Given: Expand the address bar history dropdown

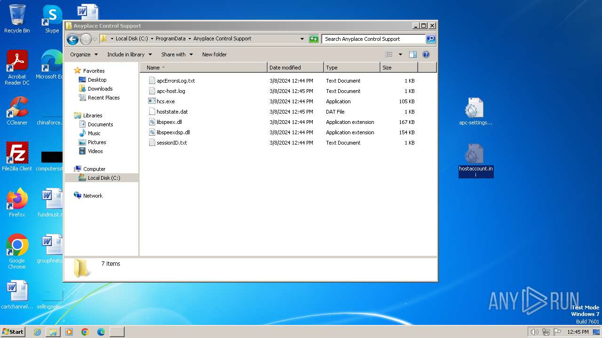Looking at the screenshot, I should pyautogui.click(x=302, y=39).
